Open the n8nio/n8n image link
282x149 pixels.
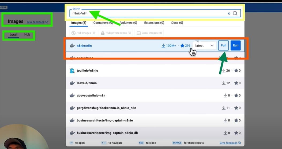tap(84, 46)
